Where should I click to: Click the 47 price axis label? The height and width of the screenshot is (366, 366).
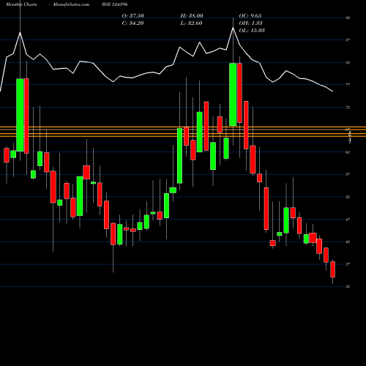click(348, 220)
